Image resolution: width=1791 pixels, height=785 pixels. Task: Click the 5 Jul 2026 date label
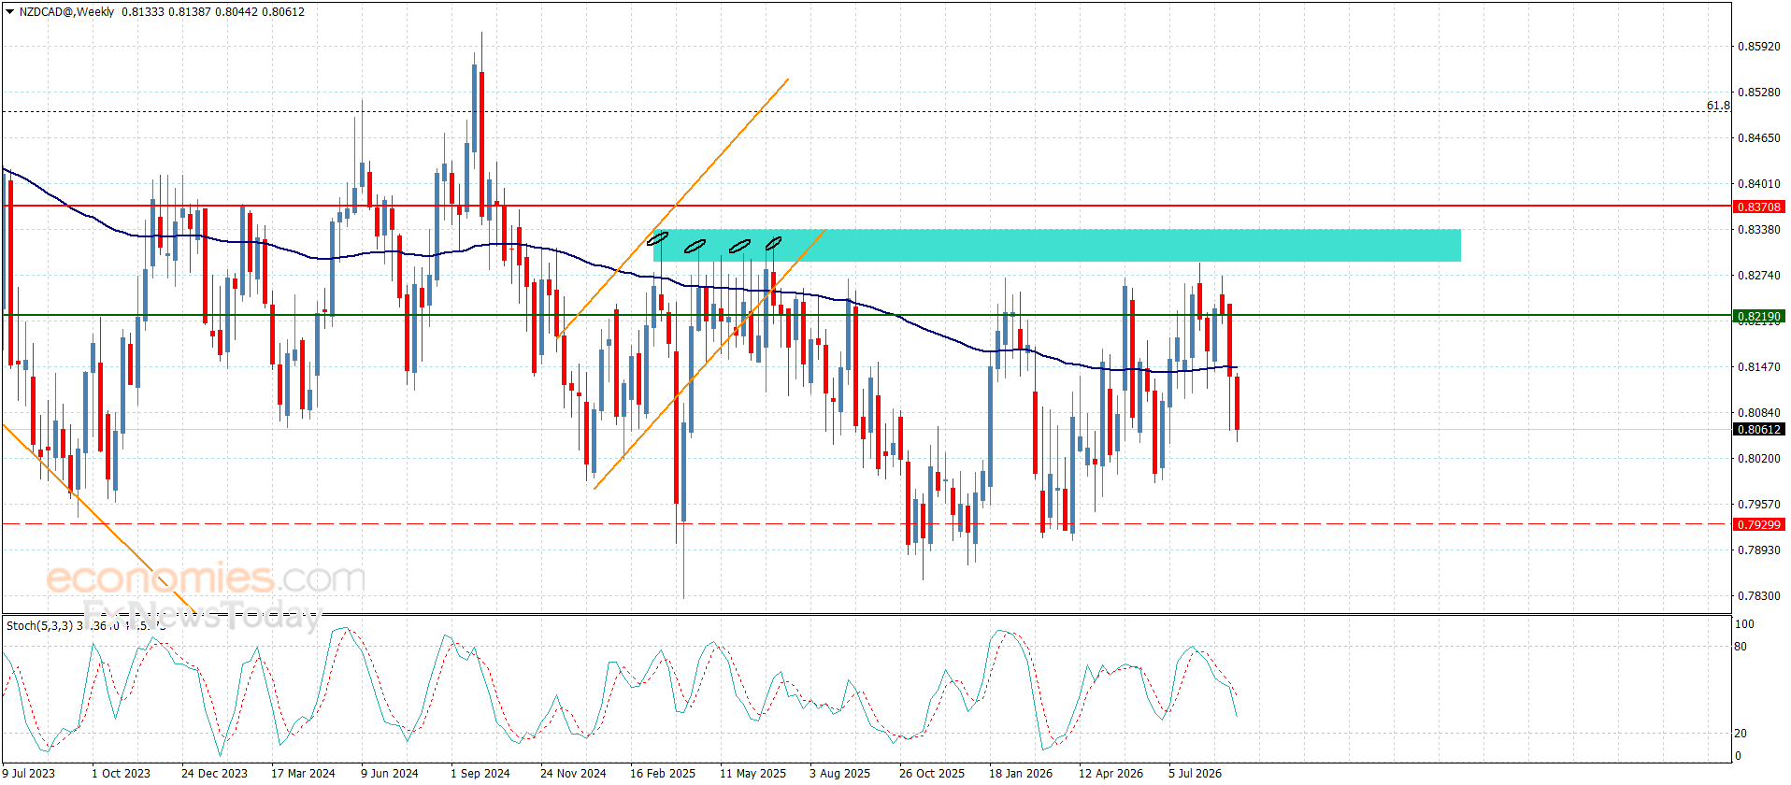1195,773
